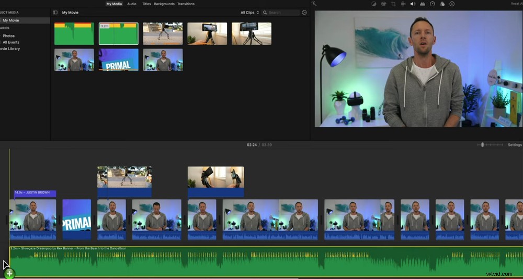The height and width of the screenshot is (279, 523).
Task: Select My Movie in the sidebar
Action: point(25,20)
